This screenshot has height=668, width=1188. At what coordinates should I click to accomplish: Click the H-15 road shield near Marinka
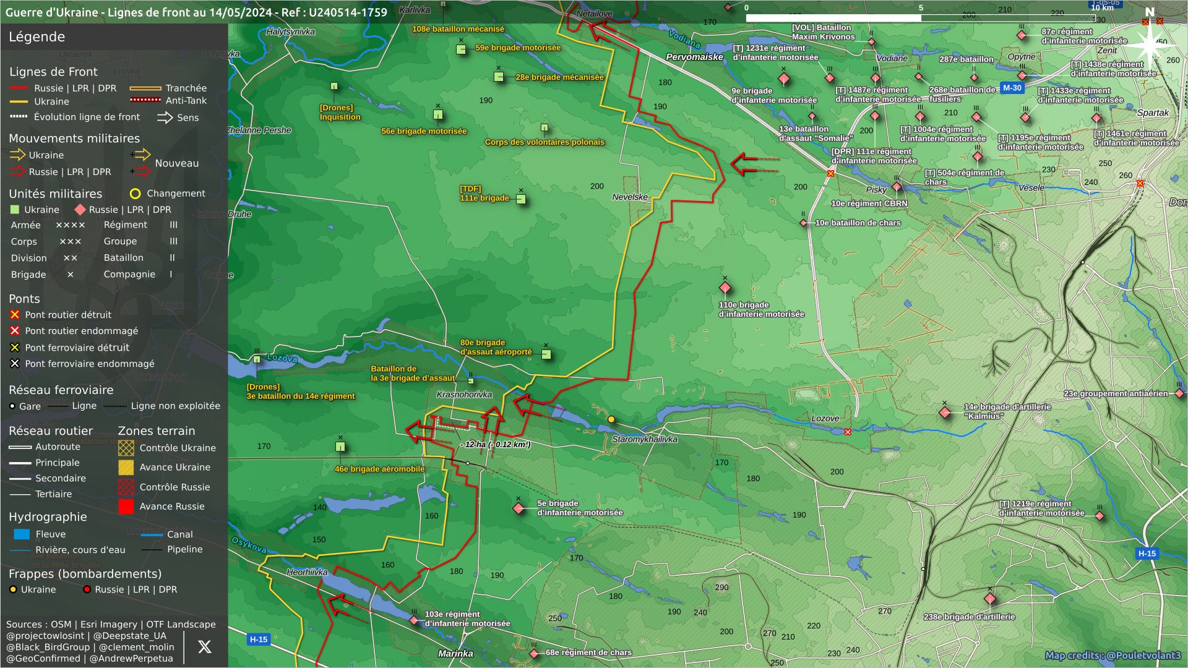259,640
